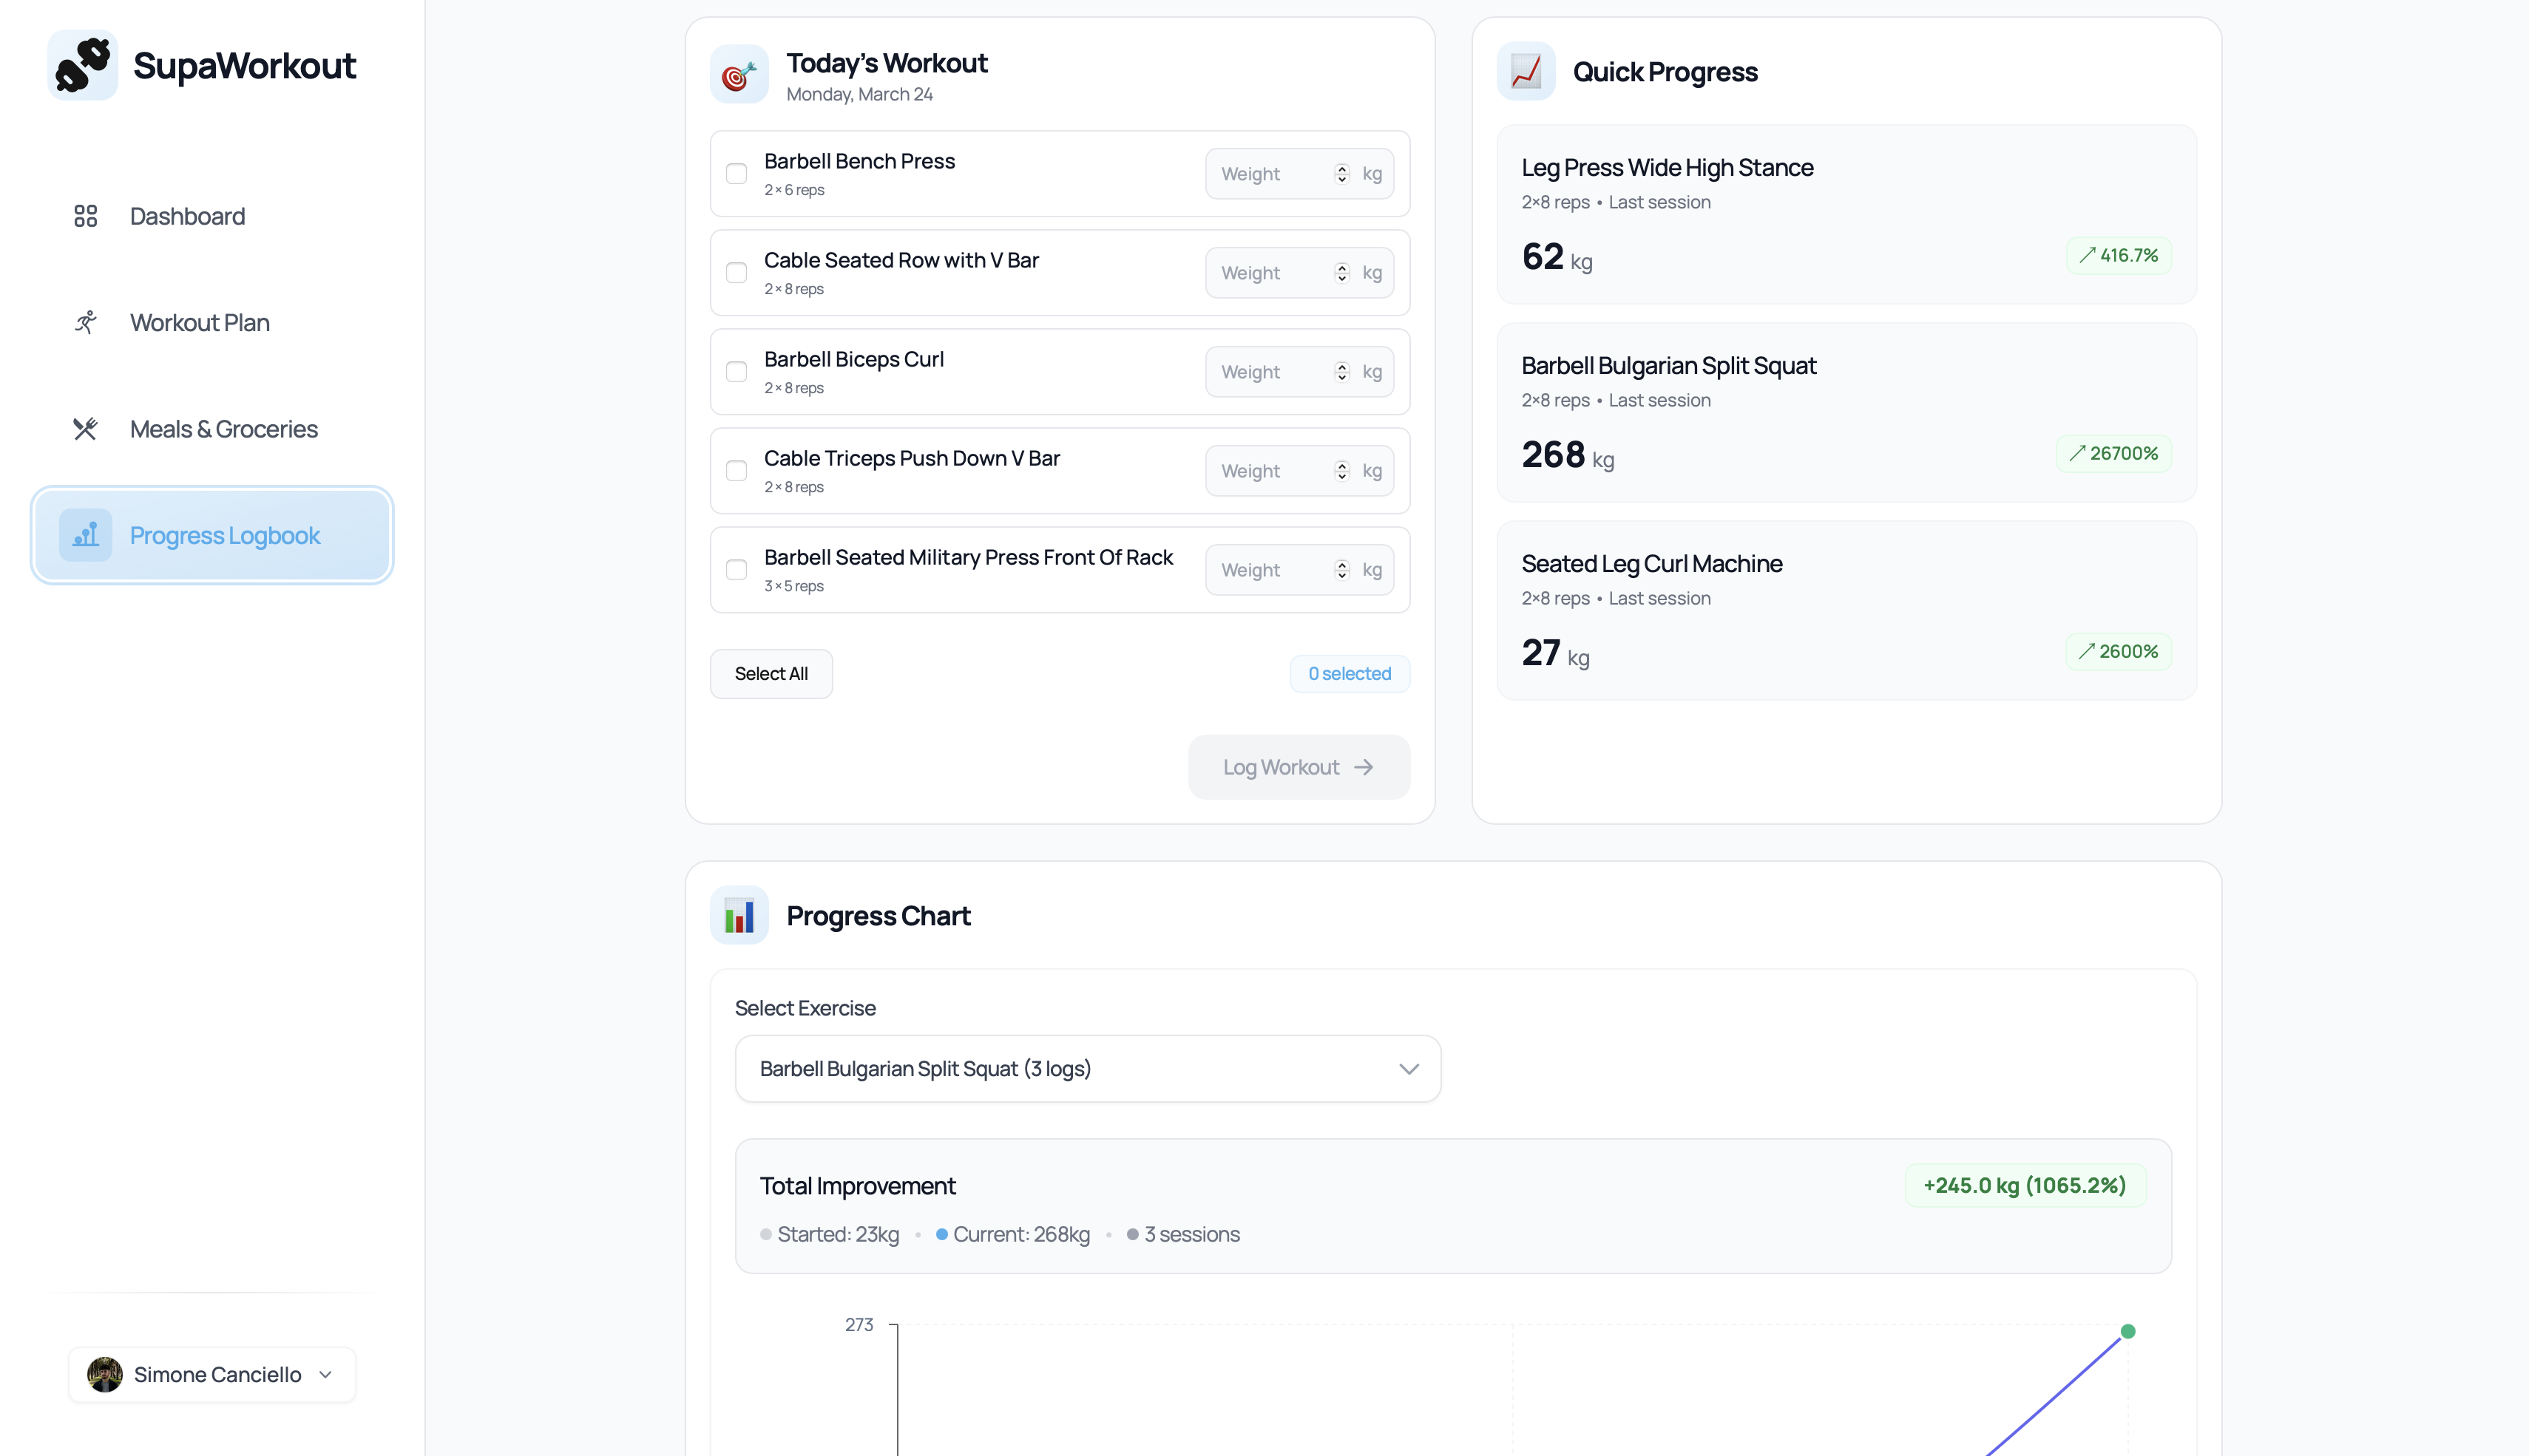Click the Today's Workout target icon

click(739, 75)
